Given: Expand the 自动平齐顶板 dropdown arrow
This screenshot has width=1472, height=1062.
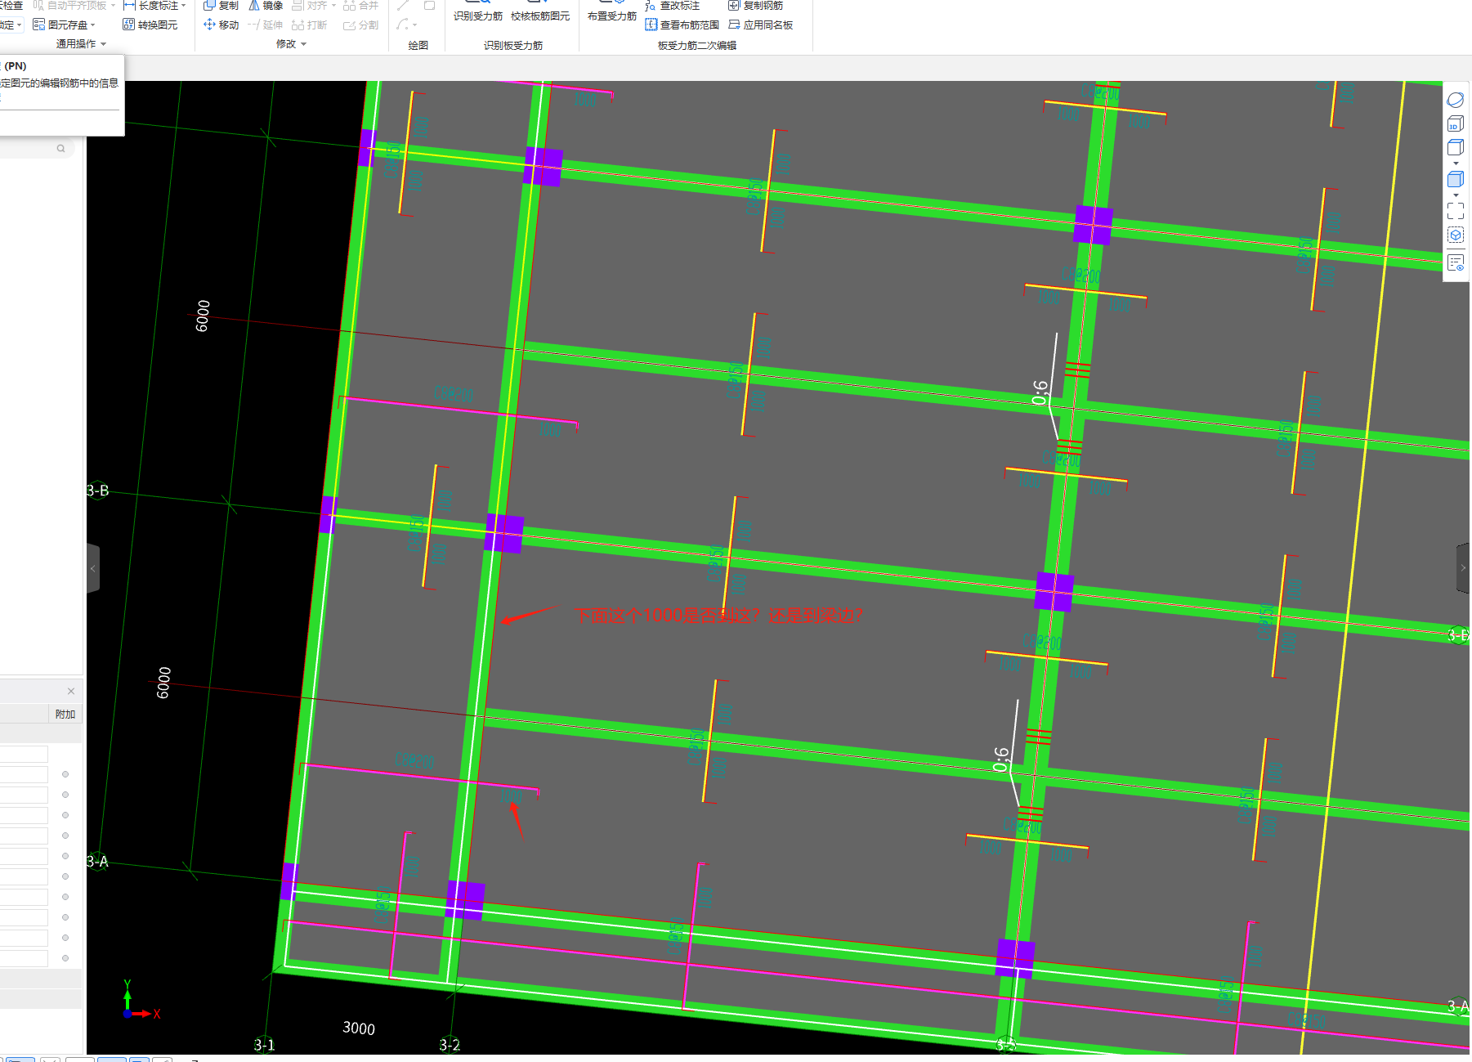Looking at the screenshot, I should tap(113, 6).
